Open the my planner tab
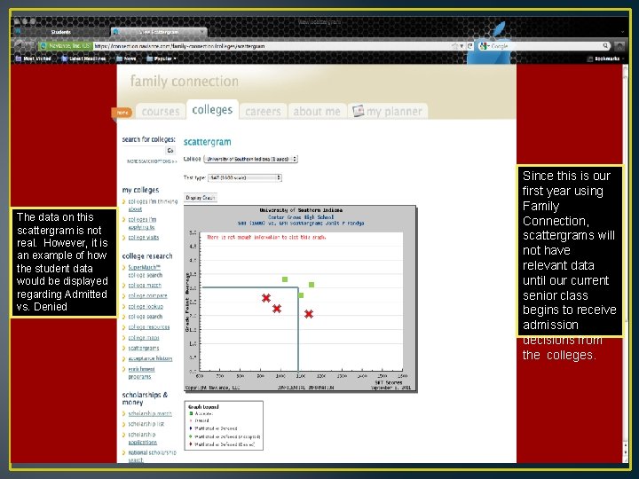This screenshot has width=639, height=479. point(388,111)
